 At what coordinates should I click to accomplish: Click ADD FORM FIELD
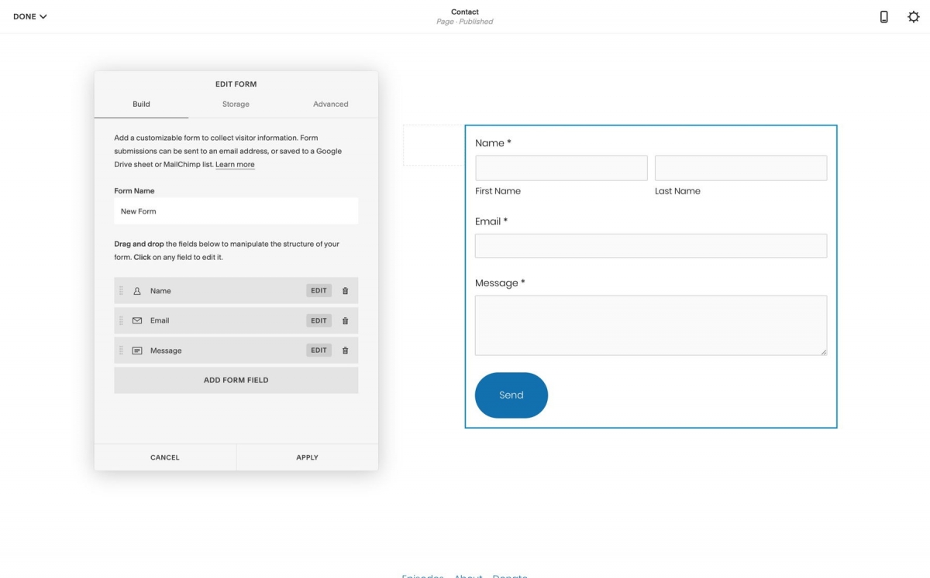[x=236, y=379]
